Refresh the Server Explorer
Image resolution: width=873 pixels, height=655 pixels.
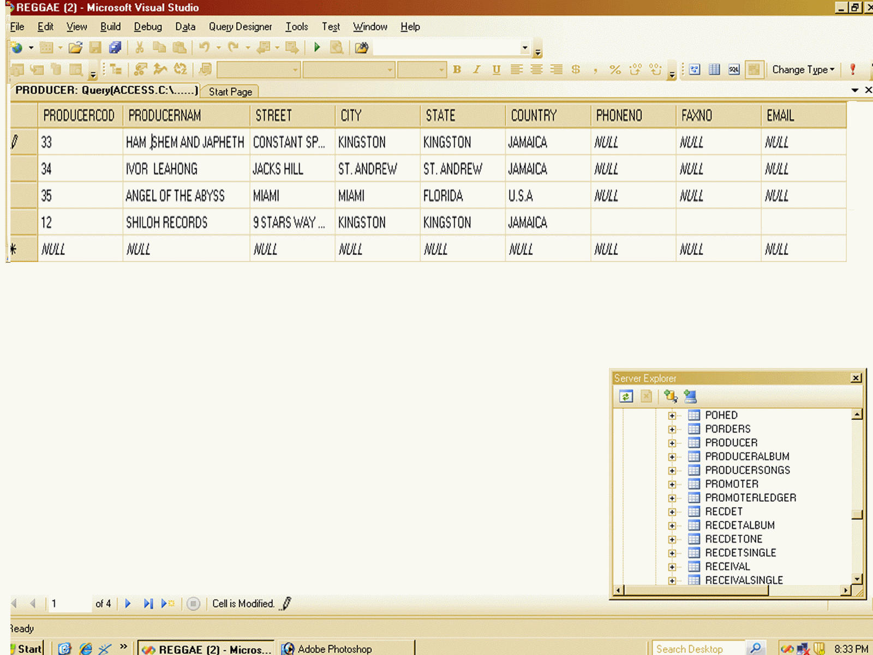tap(625, 397)
